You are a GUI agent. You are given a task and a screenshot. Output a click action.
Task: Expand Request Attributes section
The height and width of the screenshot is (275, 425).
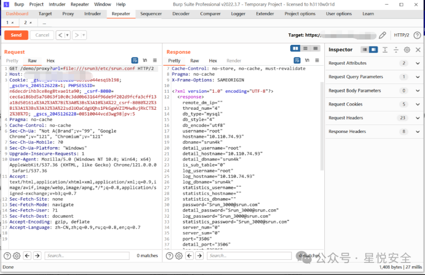tap(374, 63)
